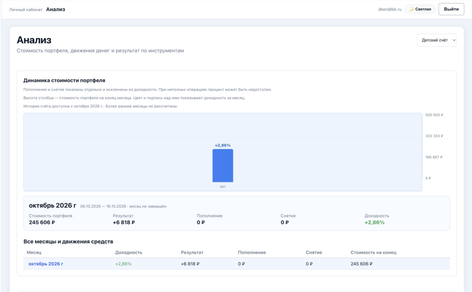The height and width of the screenshot is (292, 472).
Task: Click the 245 606 ₽ value in table row
Action: 361,264
